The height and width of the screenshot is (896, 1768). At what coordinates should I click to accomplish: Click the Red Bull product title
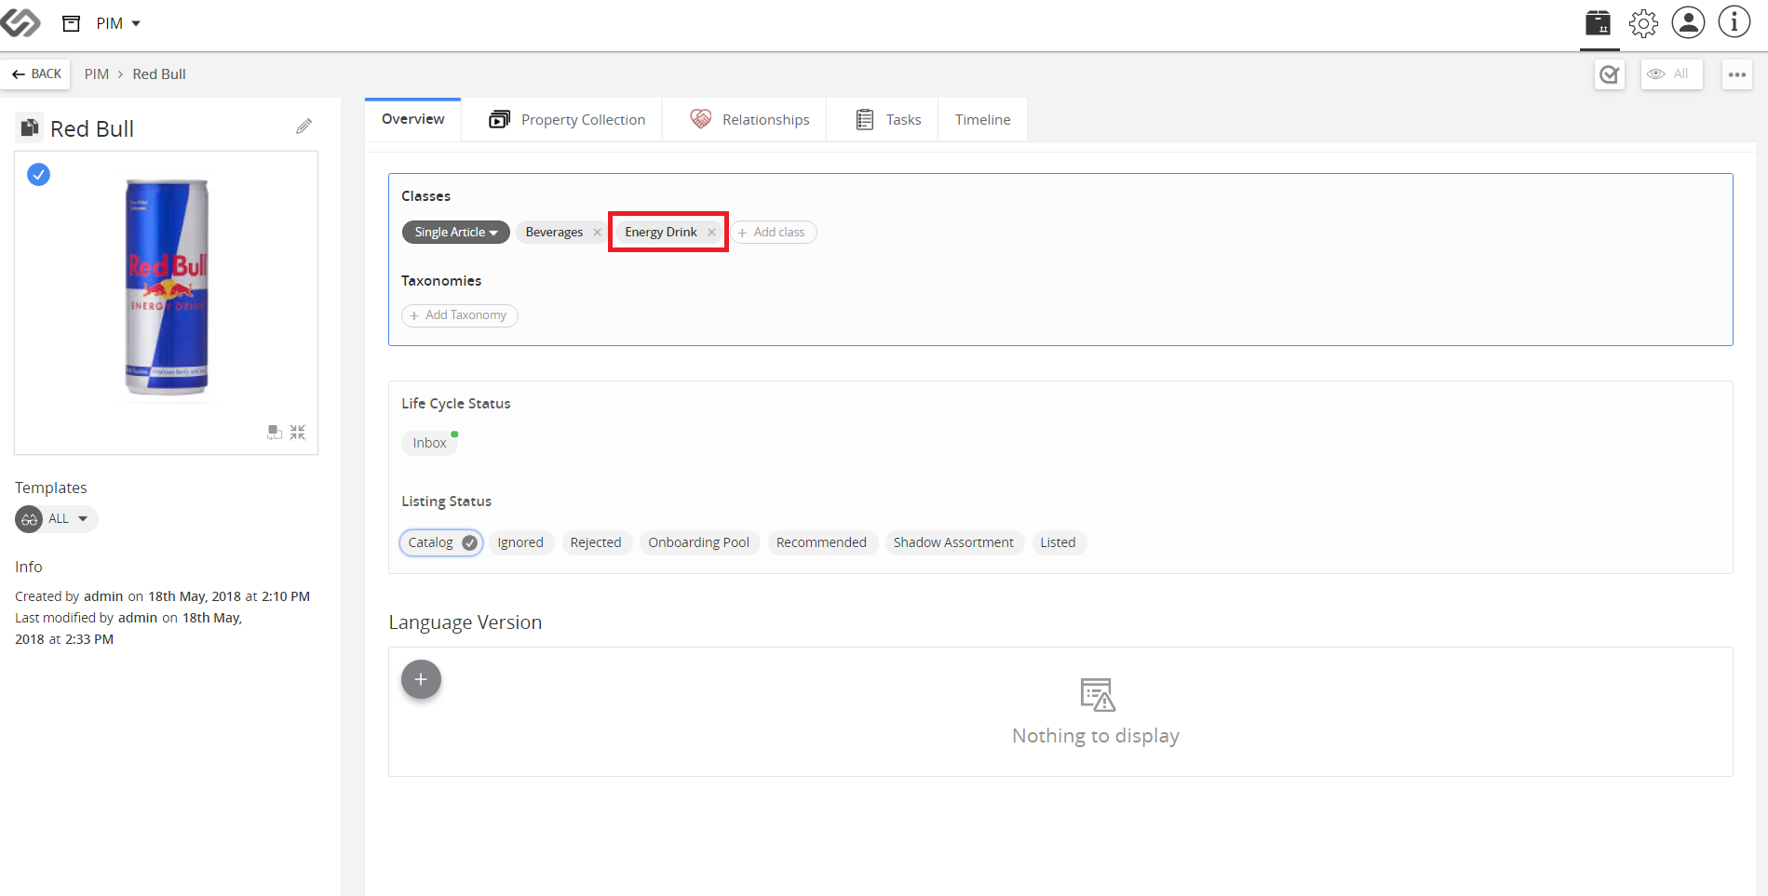(x=92, y=128)
